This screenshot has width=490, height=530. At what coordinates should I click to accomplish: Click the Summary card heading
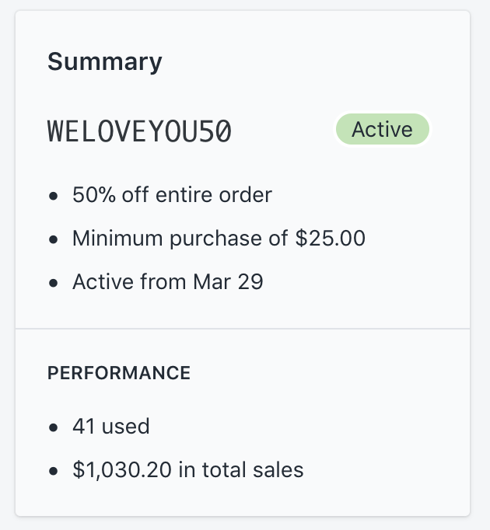tap(105, 61)
